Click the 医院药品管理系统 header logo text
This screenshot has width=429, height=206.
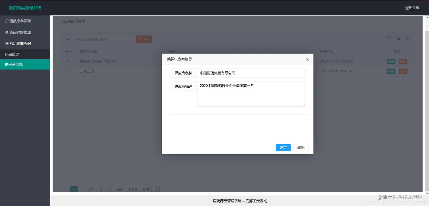25,8
